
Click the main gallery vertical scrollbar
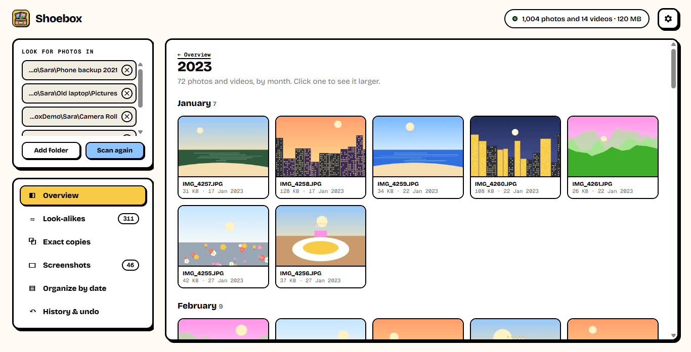click(x=673, y=69)
